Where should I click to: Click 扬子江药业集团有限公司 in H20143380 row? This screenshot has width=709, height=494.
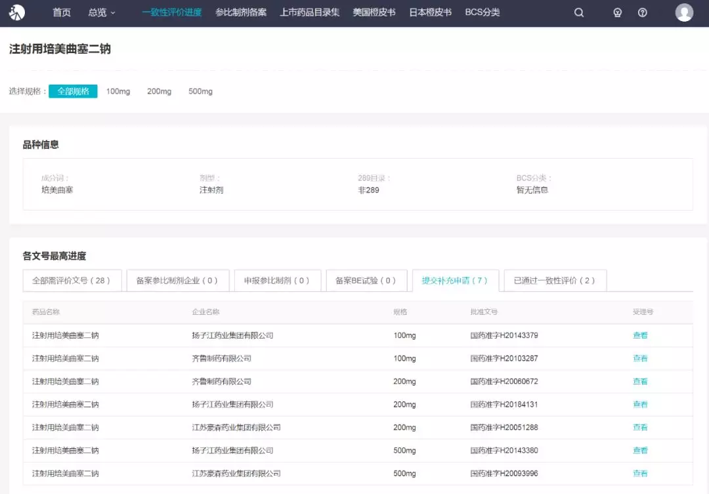(232, 451)
